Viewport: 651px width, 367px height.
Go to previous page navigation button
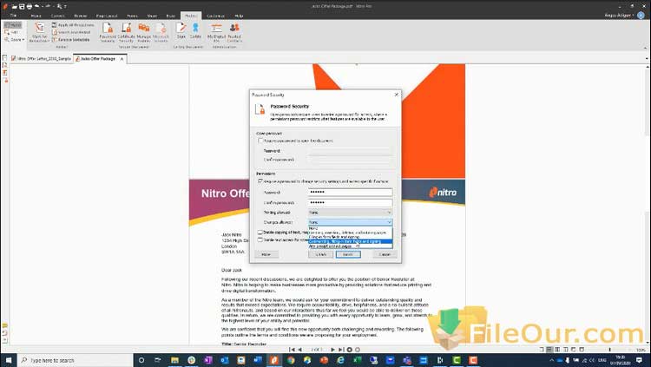[300, 350]
